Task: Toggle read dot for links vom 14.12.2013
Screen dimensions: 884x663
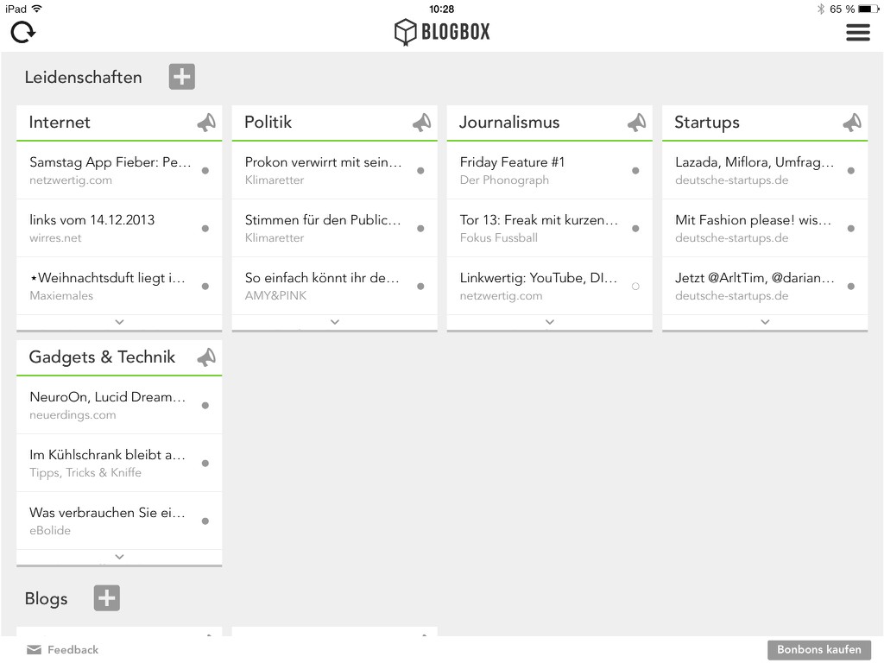Action: pyautogui.click(x=205, y=228)
